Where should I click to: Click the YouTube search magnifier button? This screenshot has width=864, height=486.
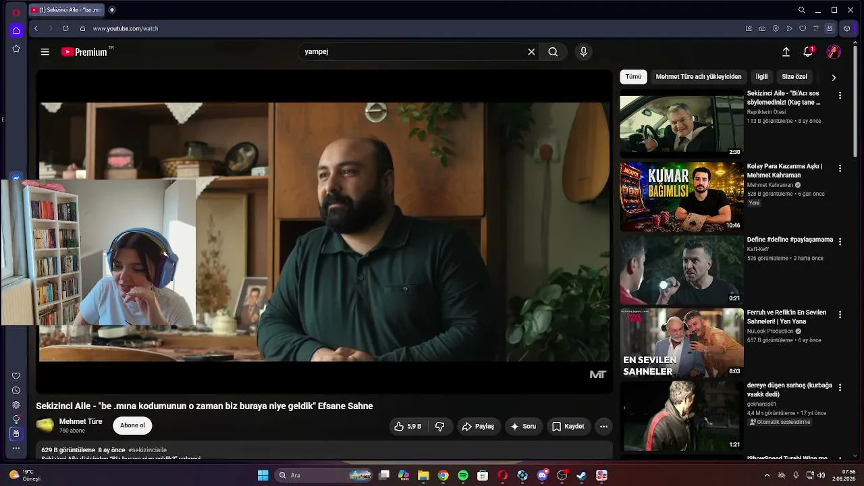point(553,52)
